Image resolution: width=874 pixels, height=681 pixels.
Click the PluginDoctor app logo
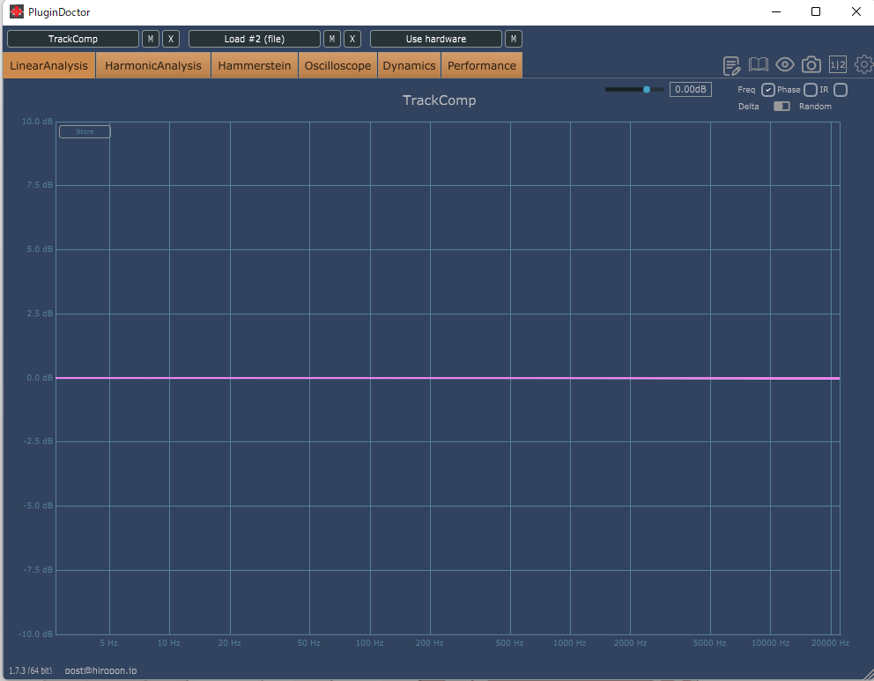17,11
